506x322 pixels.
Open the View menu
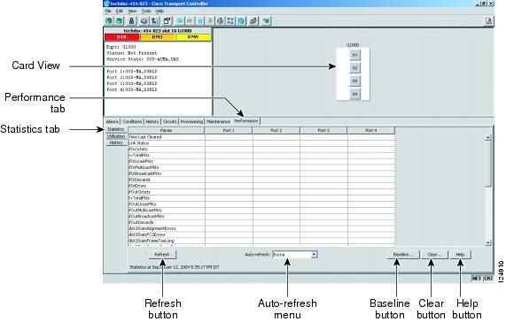[132, 11]
